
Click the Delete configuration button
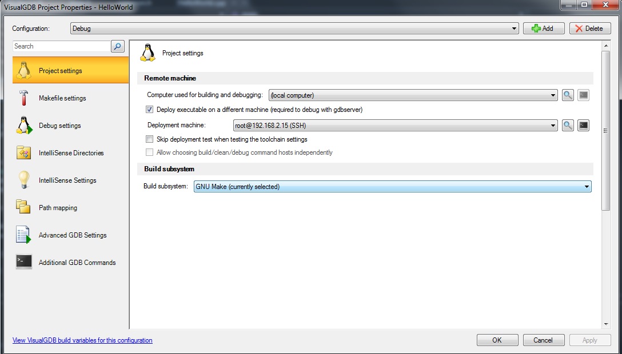(x=590, y=29)
